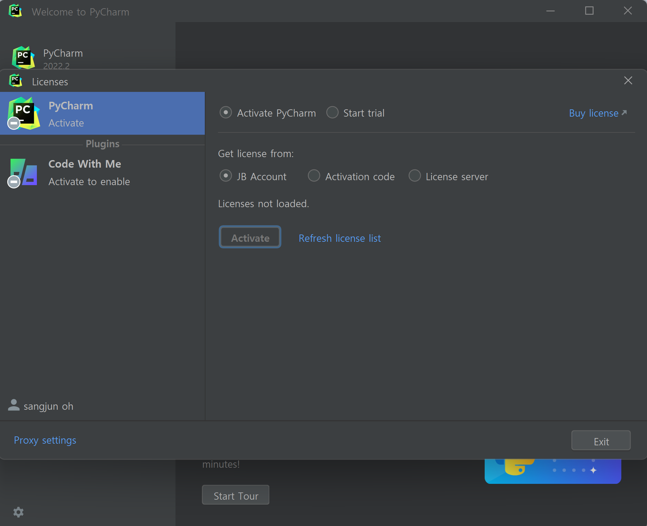Exit the Licenses dialog
Viewport: 647px width, 526px height.
click(x=601, y=441)
